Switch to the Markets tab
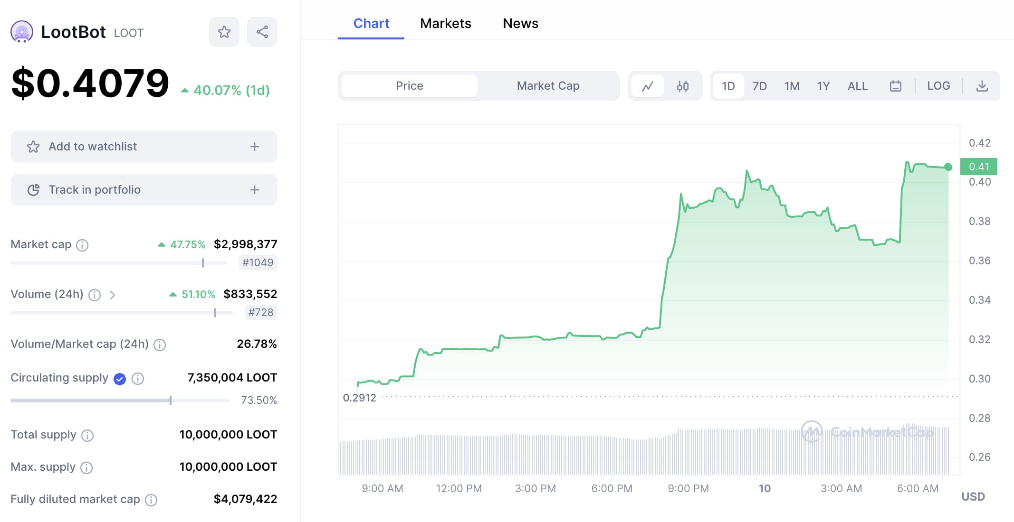 [445, 23]
